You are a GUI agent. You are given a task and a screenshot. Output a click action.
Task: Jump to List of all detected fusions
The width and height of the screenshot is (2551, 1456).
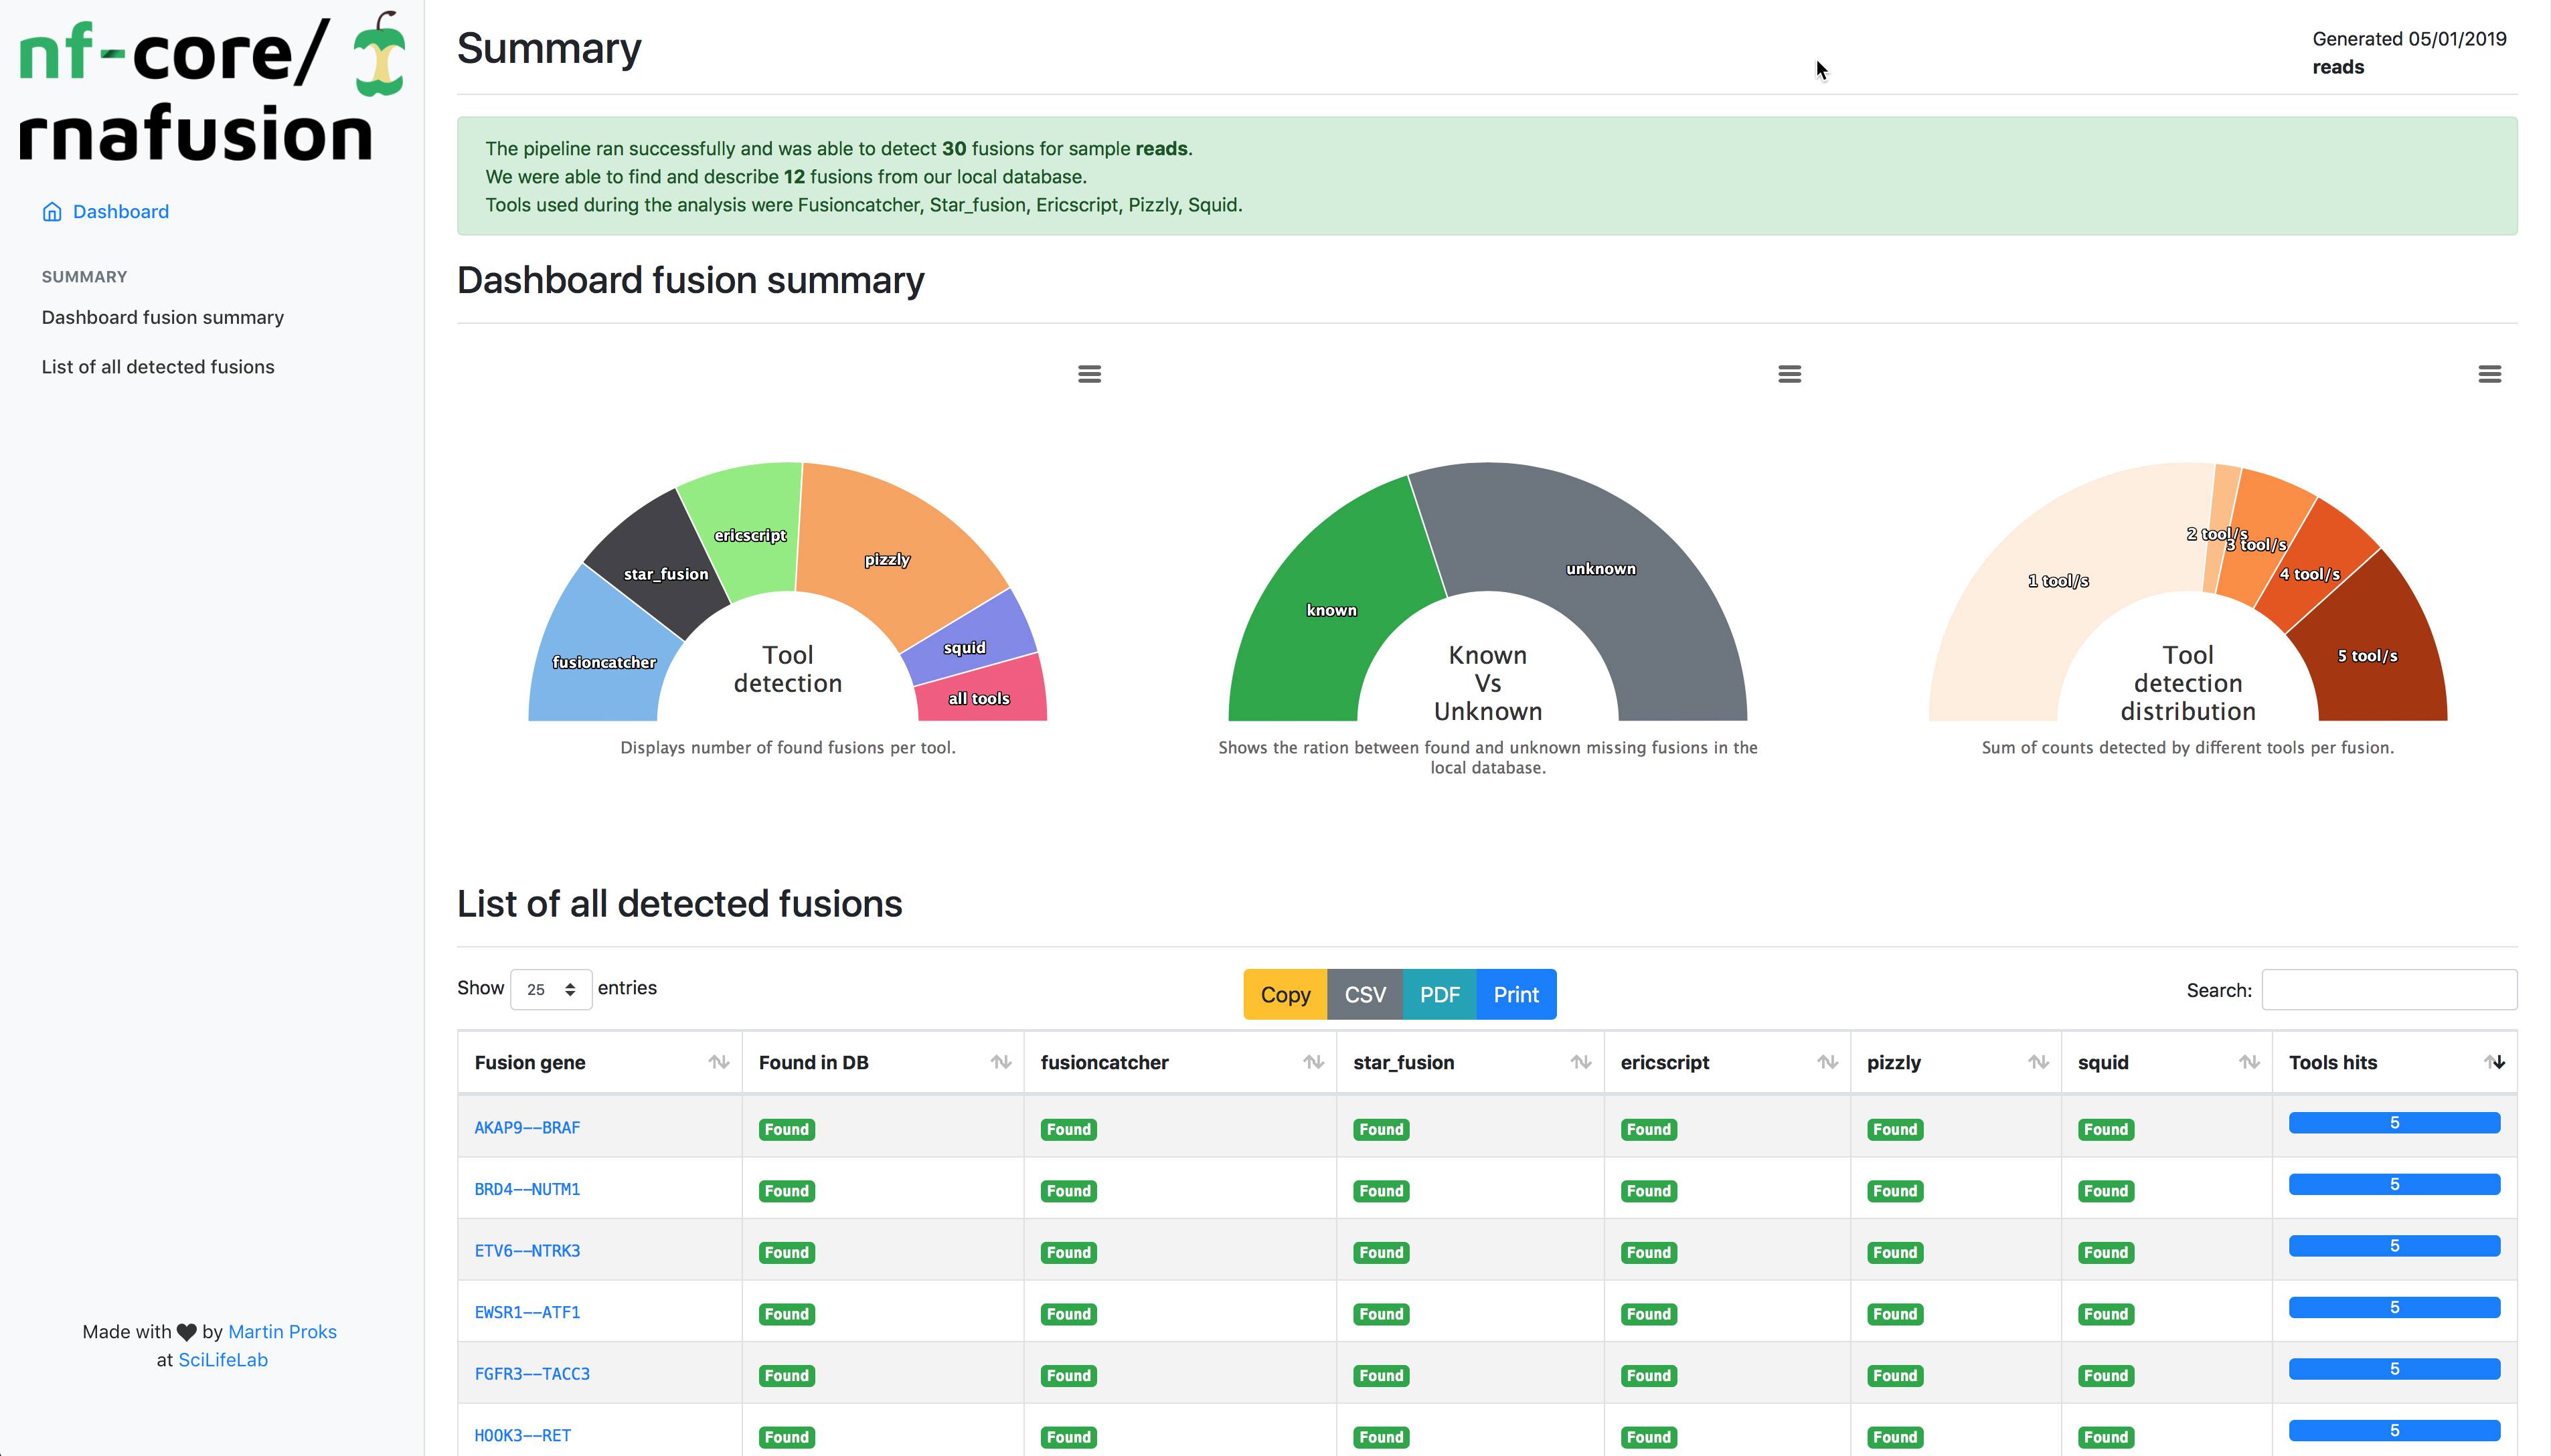point(158,367)
